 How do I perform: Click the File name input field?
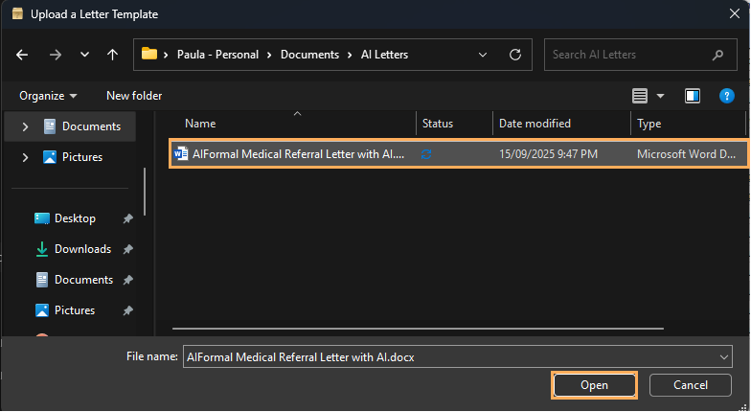tap(450, 356)
